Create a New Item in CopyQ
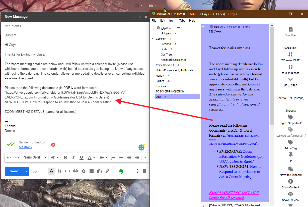 point(290,32)
